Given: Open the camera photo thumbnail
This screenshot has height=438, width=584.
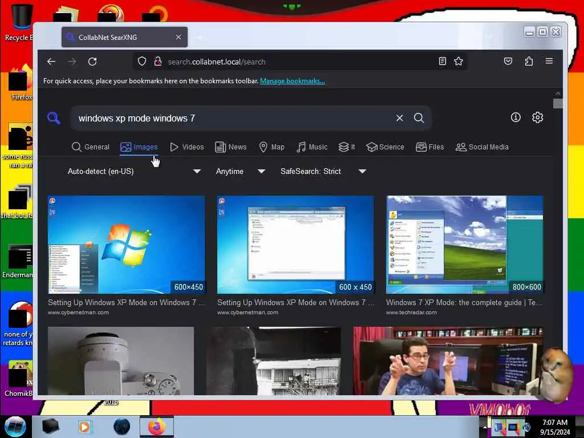Looking at the screenshot, I should click(121, 360).
